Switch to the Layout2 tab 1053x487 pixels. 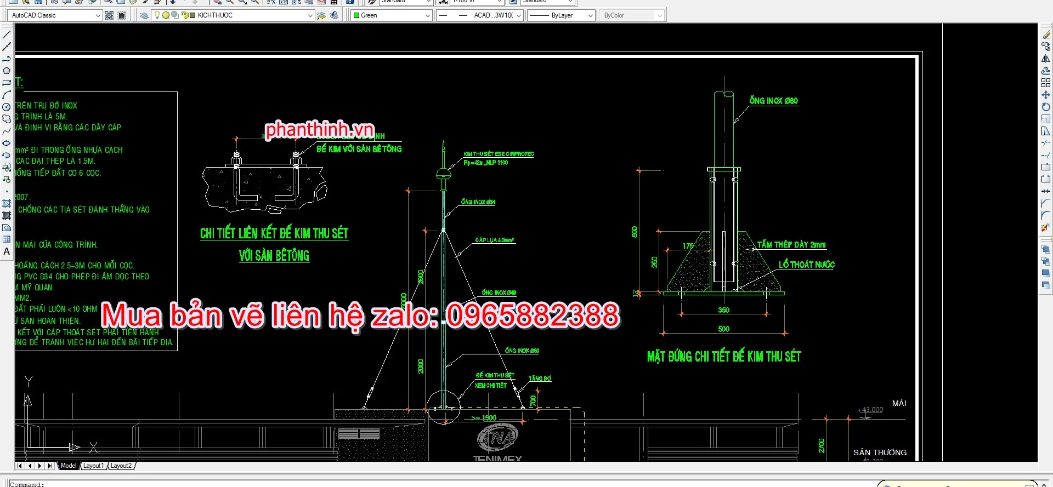[121, 466]
